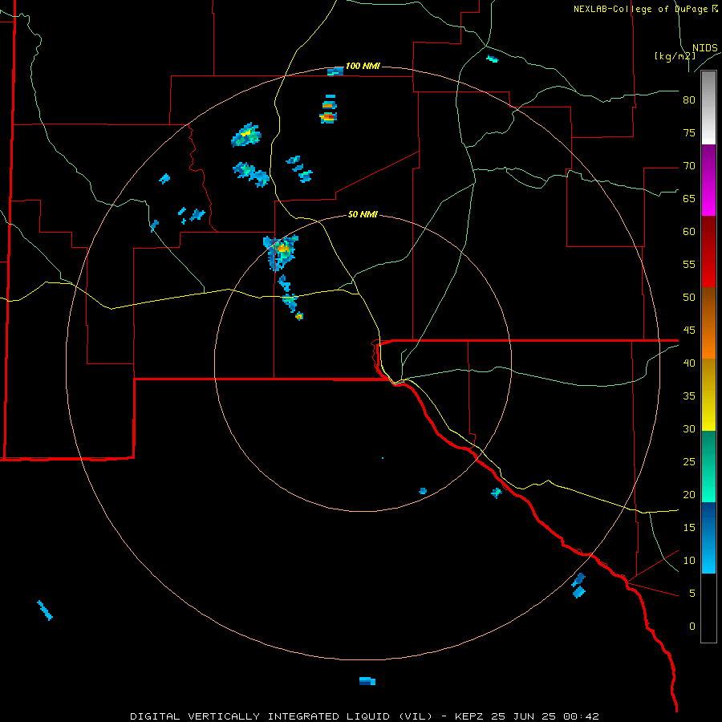Screen dimensions: 722x722
Task: Select the 50 NMI range ring label
Action: [363, 214]
